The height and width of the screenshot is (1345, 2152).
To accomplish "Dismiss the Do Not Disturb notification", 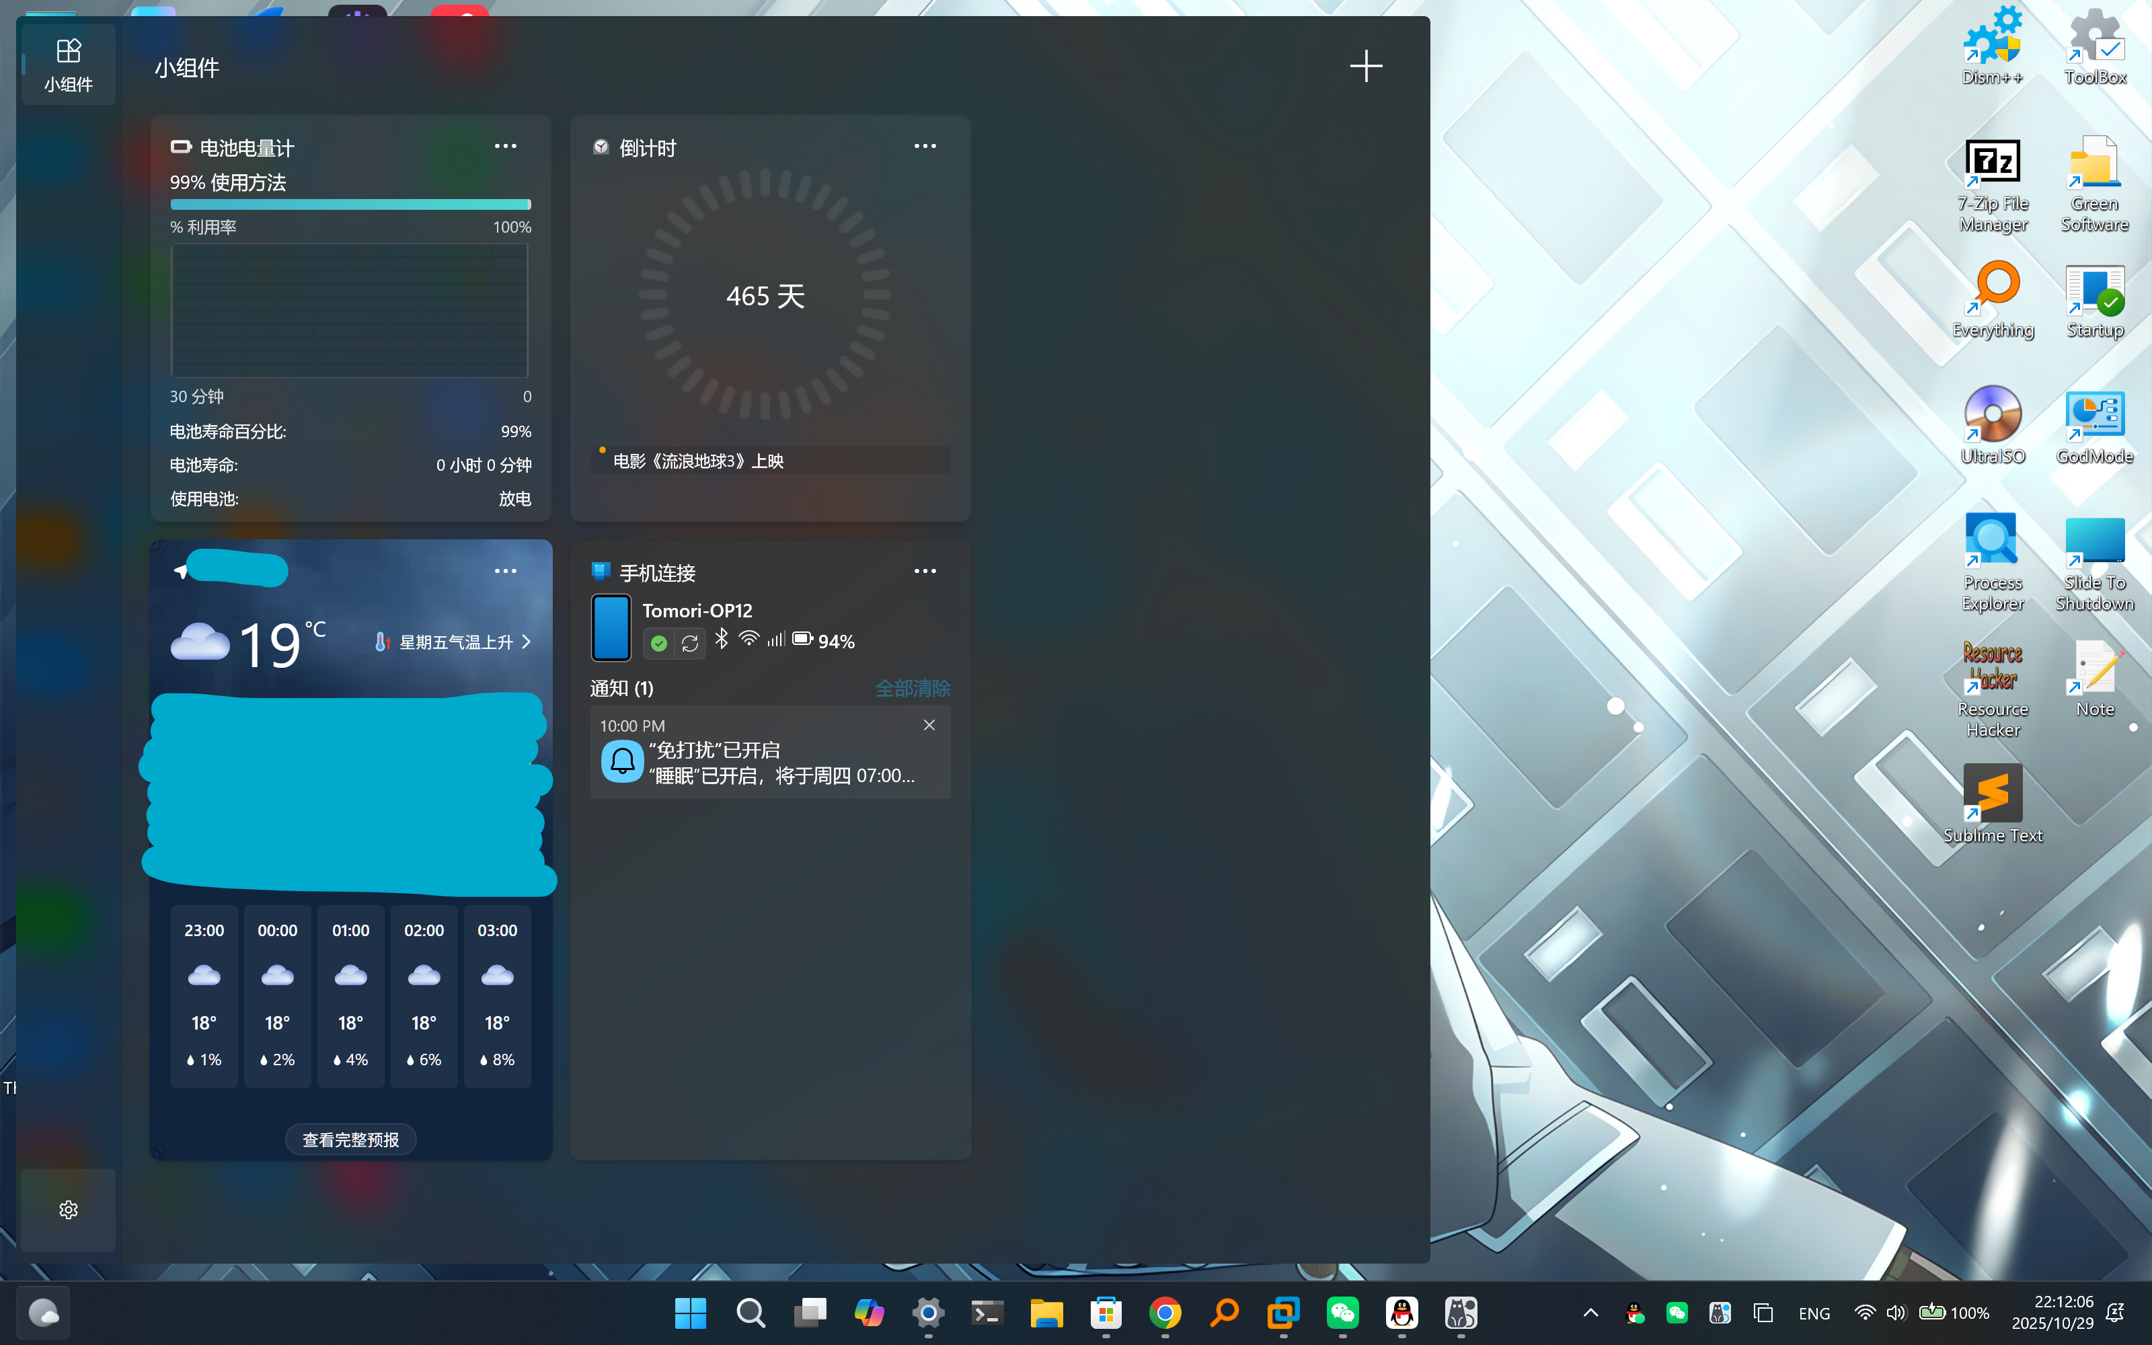I will point(929,725).
